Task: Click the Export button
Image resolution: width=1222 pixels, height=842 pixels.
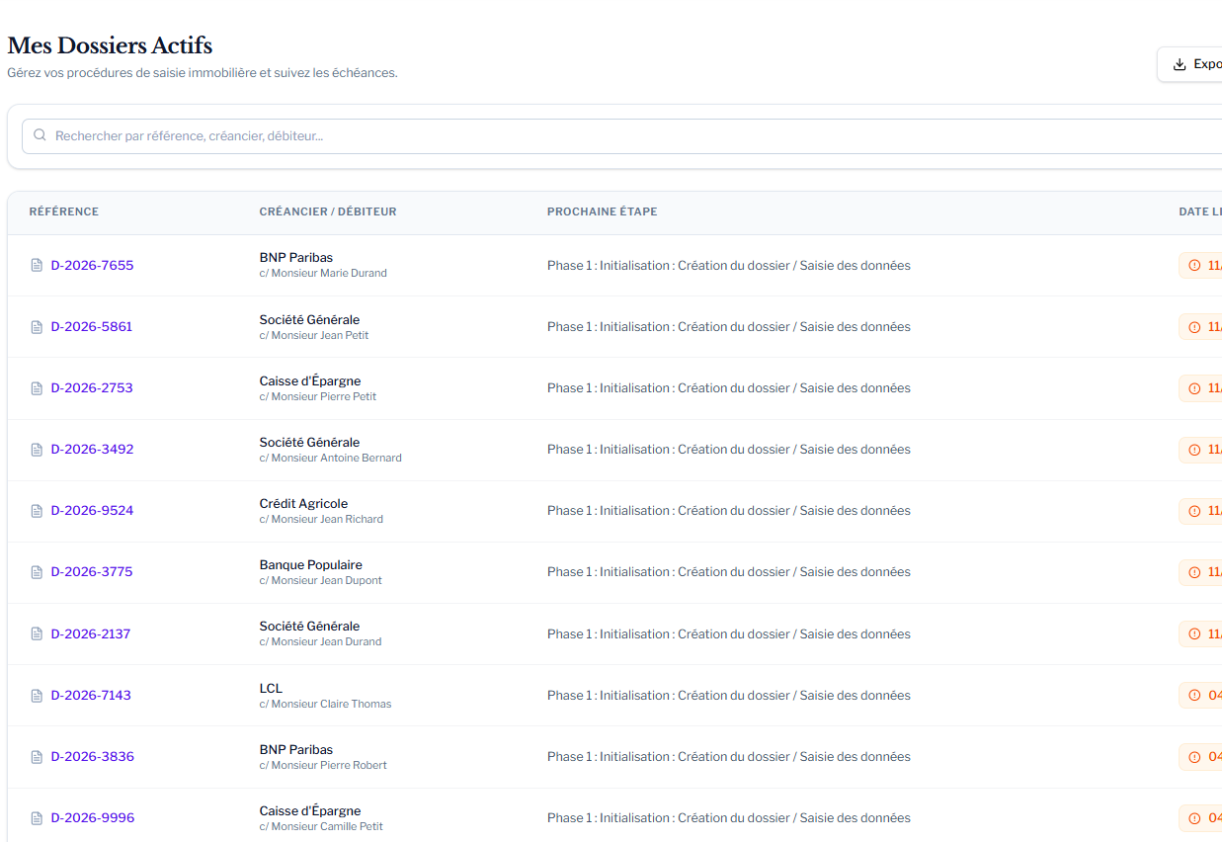Action: [1198, 63]
